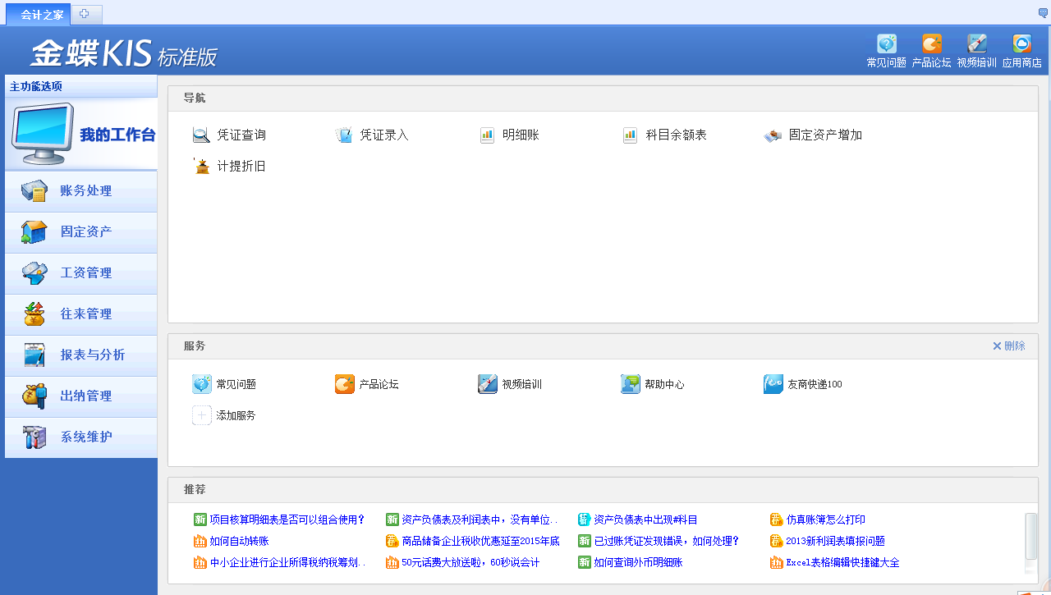The height and width of the screenshot is (595, 1051).
Task: Open 常见问题 icon in top-right header
Action: (887, 43)
